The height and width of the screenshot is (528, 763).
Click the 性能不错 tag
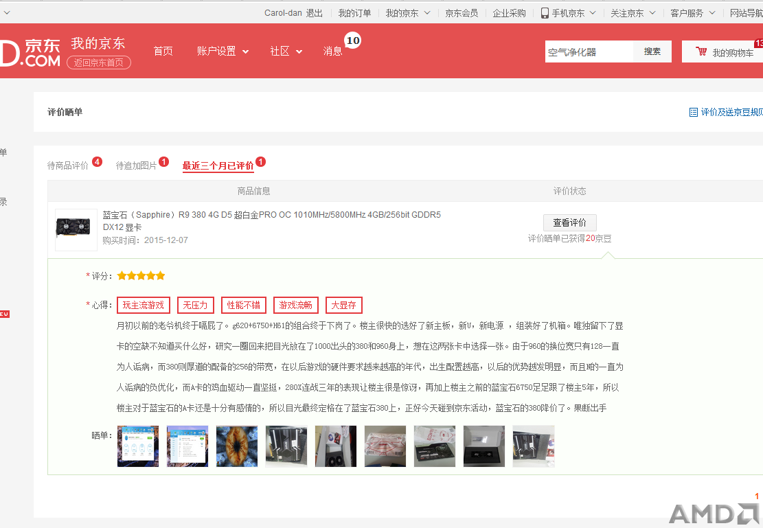tap(244, 305)
